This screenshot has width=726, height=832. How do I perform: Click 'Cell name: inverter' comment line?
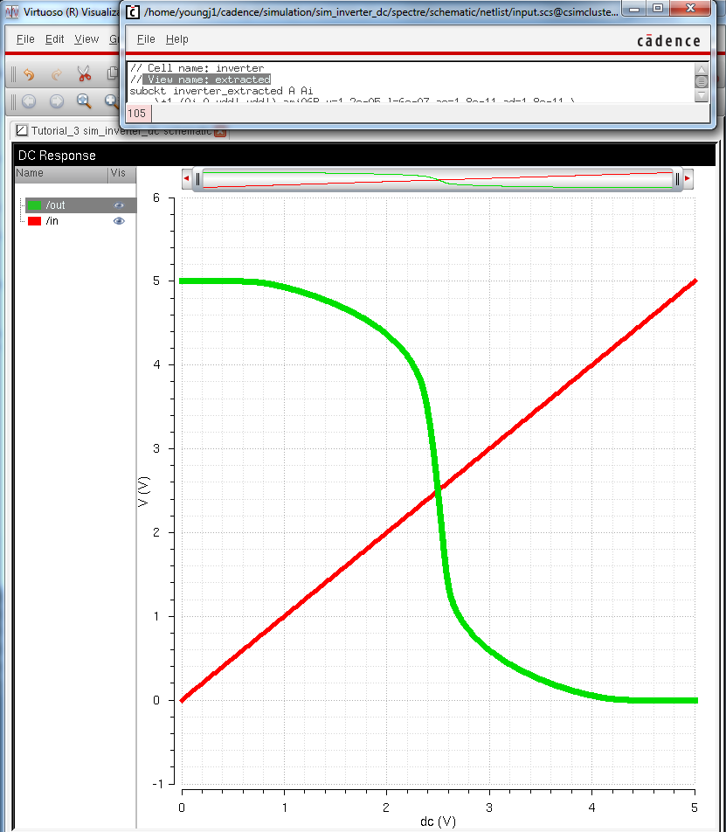click(197, 68)
